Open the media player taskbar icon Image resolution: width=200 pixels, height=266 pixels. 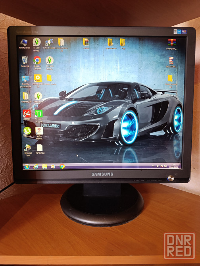(53, 166)
